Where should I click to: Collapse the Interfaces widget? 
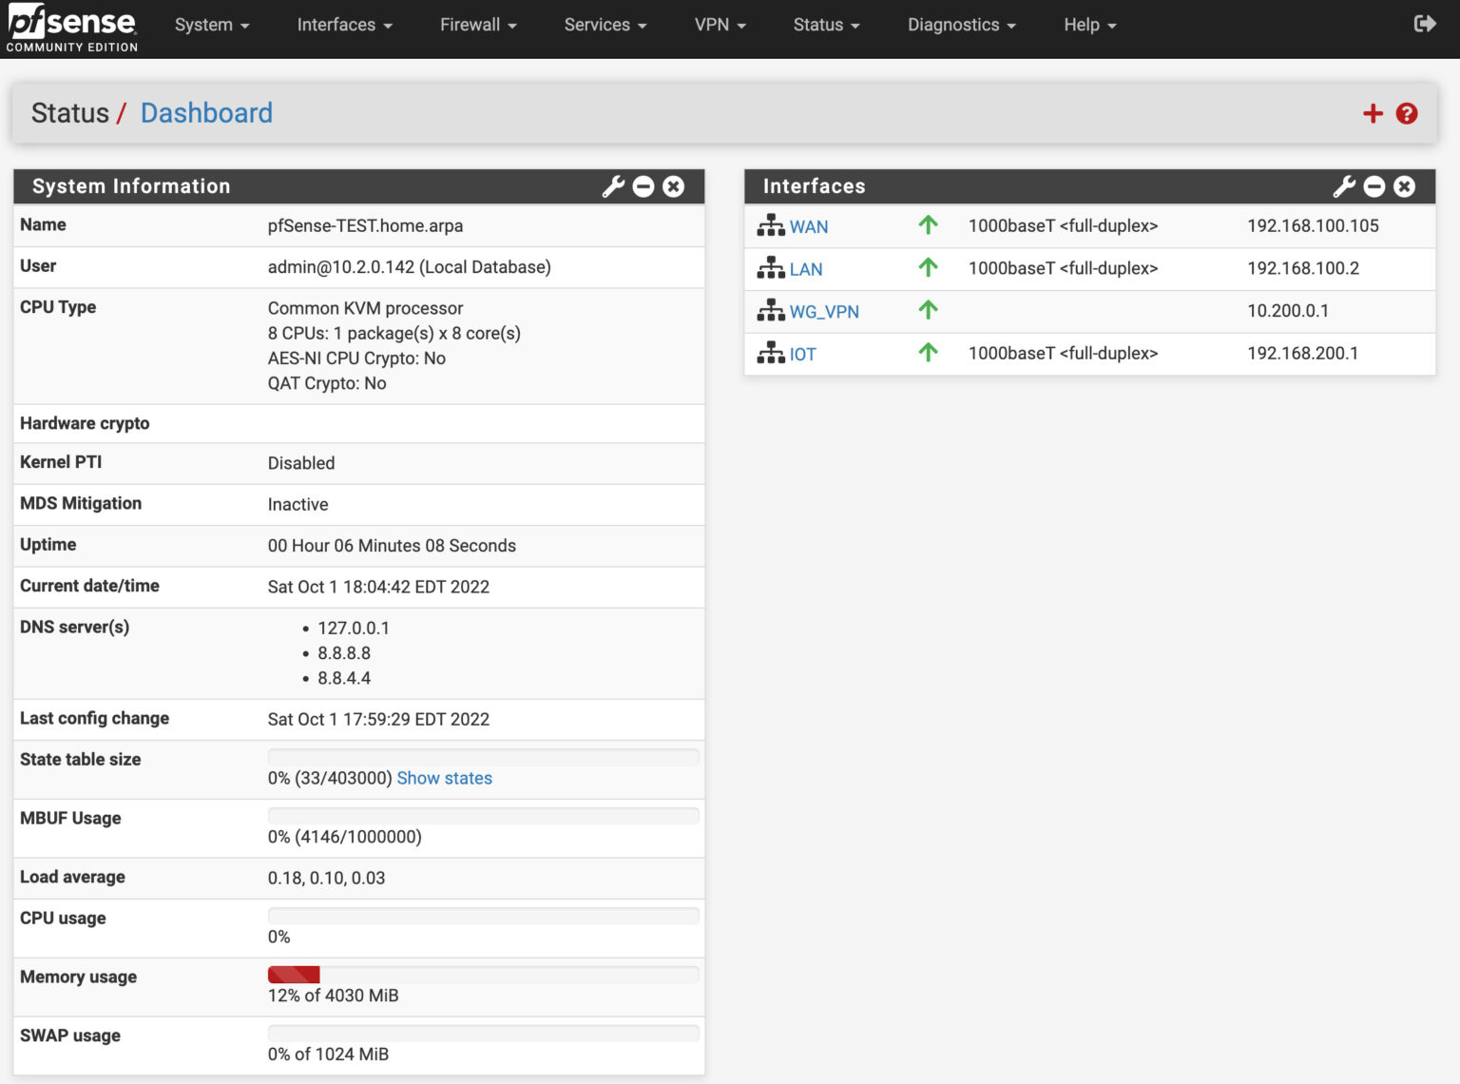1374,186
